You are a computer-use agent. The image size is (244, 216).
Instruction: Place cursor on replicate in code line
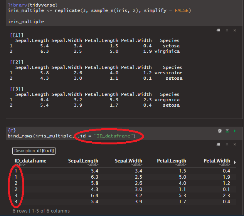(x=67, y=10)
